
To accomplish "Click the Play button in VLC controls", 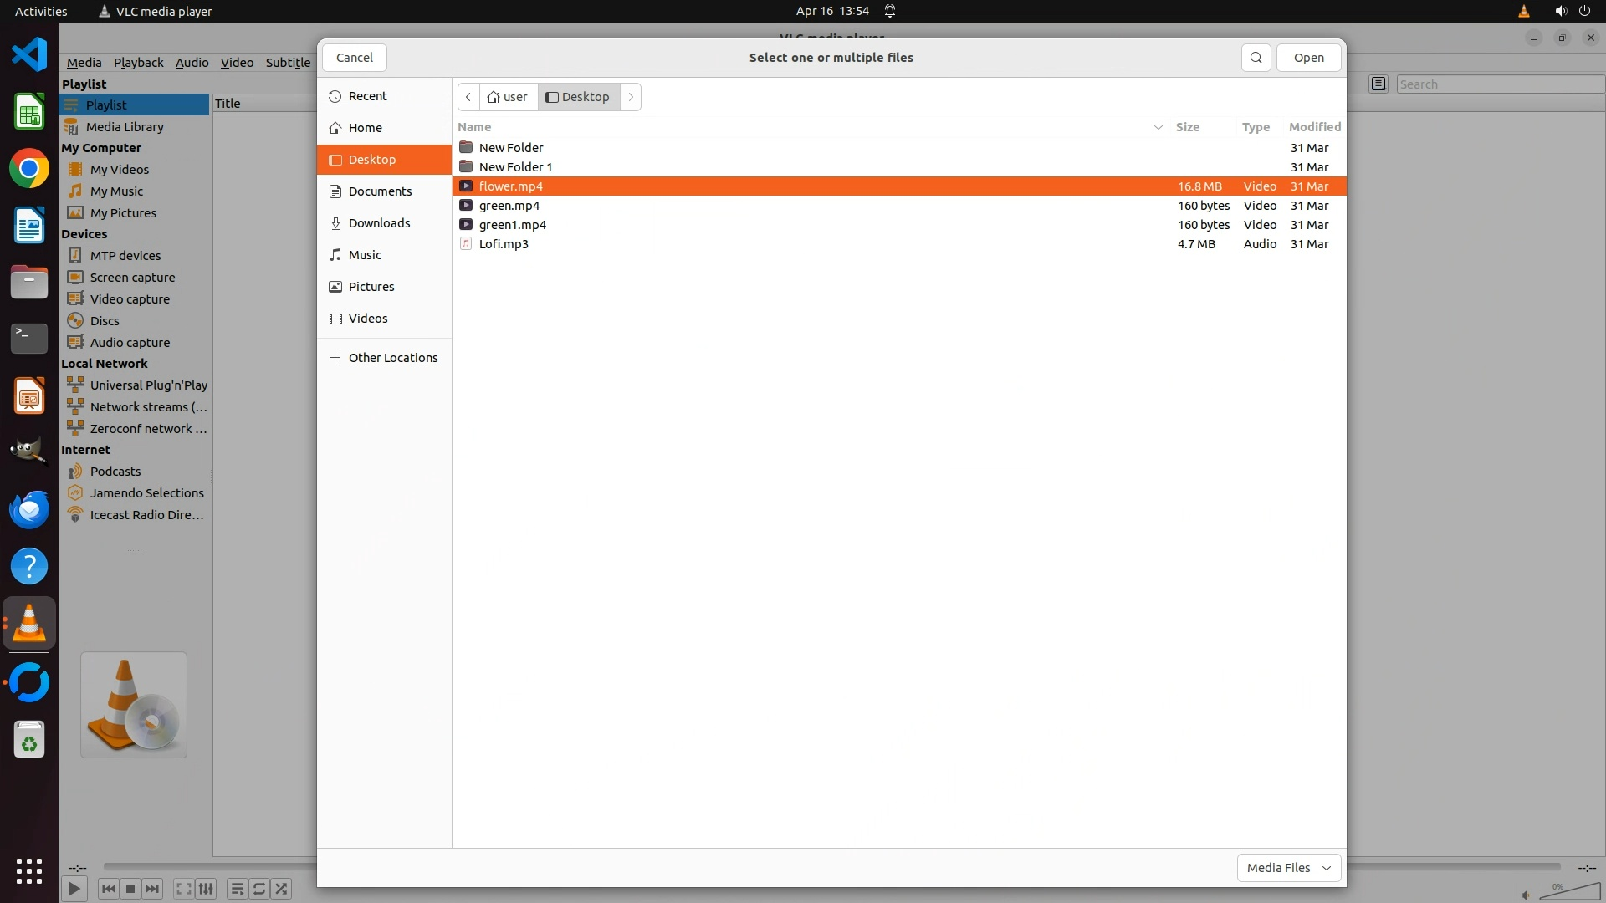I will click(x=74, y=889).
